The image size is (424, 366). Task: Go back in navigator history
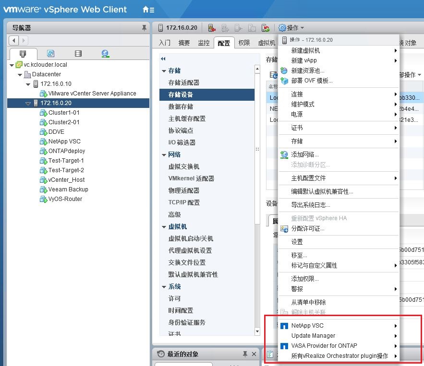pyautogui.click(x=14, y=40)
